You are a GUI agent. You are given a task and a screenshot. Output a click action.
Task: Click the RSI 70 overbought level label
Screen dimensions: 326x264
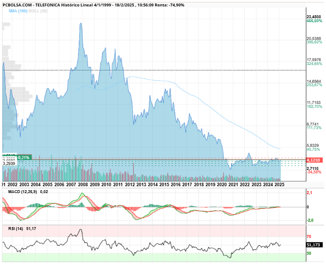point(309,236)
